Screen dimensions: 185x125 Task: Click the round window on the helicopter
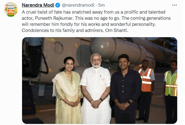57,47
